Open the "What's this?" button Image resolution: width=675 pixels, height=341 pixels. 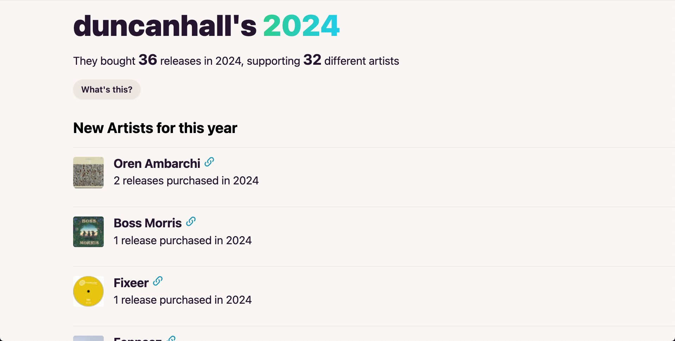107,89
